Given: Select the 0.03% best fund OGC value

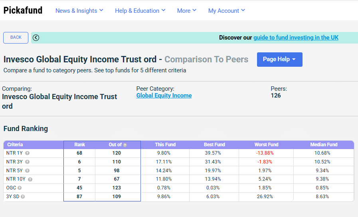Looking at the screenshot, I should tap(213, 188).
